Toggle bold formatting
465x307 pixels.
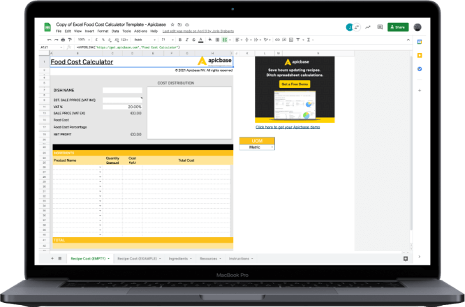pyautogui.click(x=180, y=40)
